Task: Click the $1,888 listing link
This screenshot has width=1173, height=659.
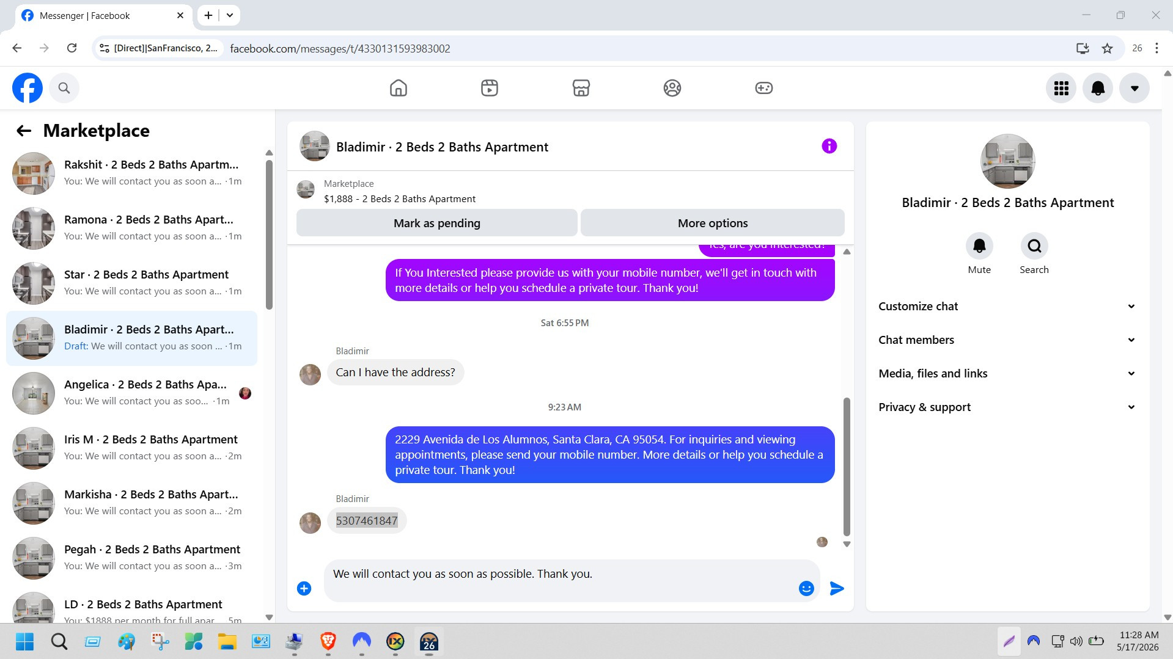Action: coord(399,199)
